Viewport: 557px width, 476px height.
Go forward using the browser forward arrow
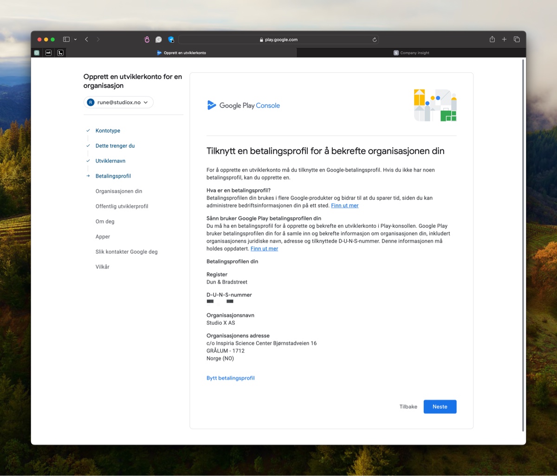(98, 39)
